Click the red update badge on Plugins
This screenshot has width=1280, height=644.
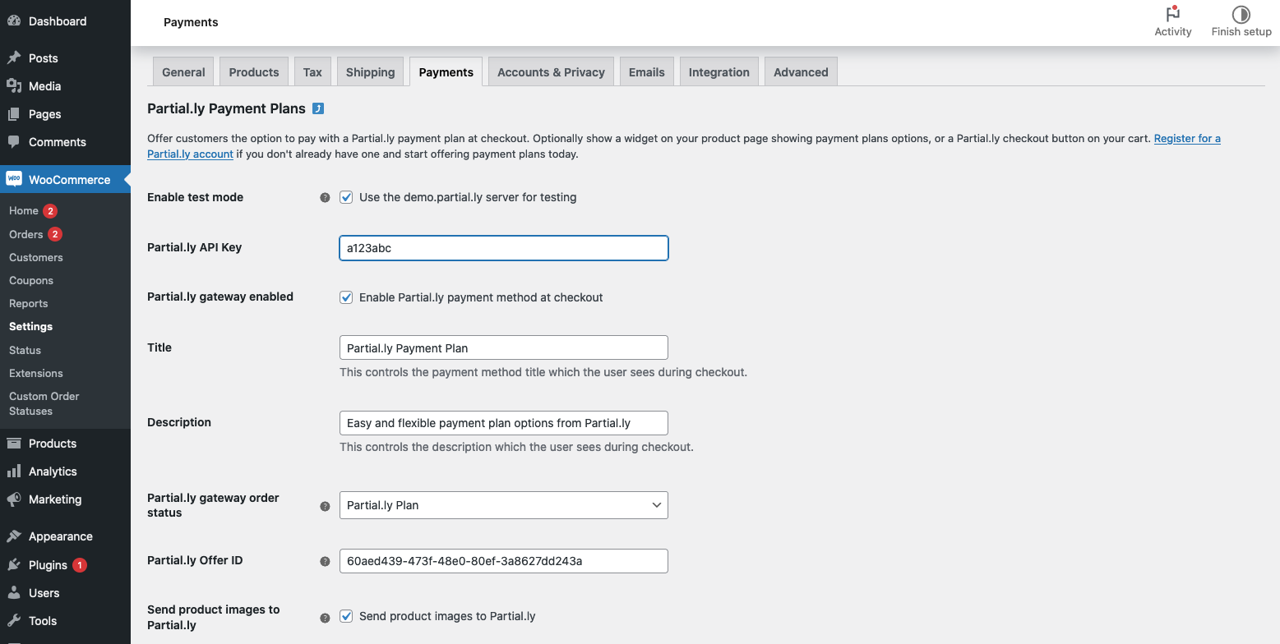pos(80,565)
